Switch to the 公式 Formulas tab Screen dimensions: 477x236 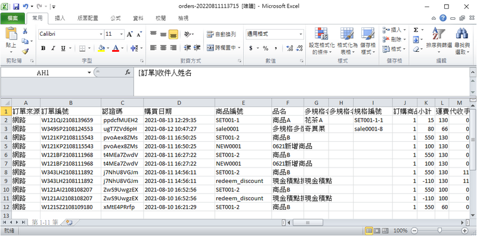116,18
